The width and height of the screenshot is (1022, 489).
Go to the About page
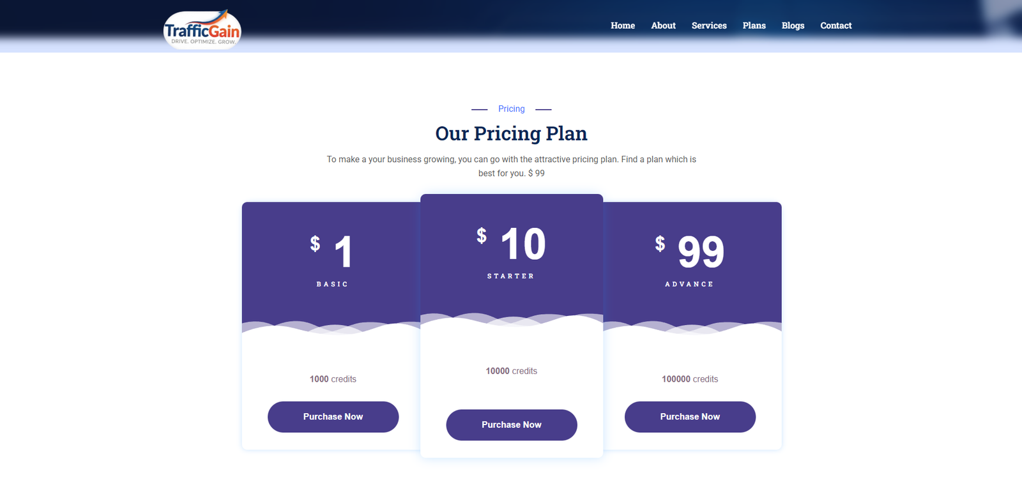(x=663, y=26)
